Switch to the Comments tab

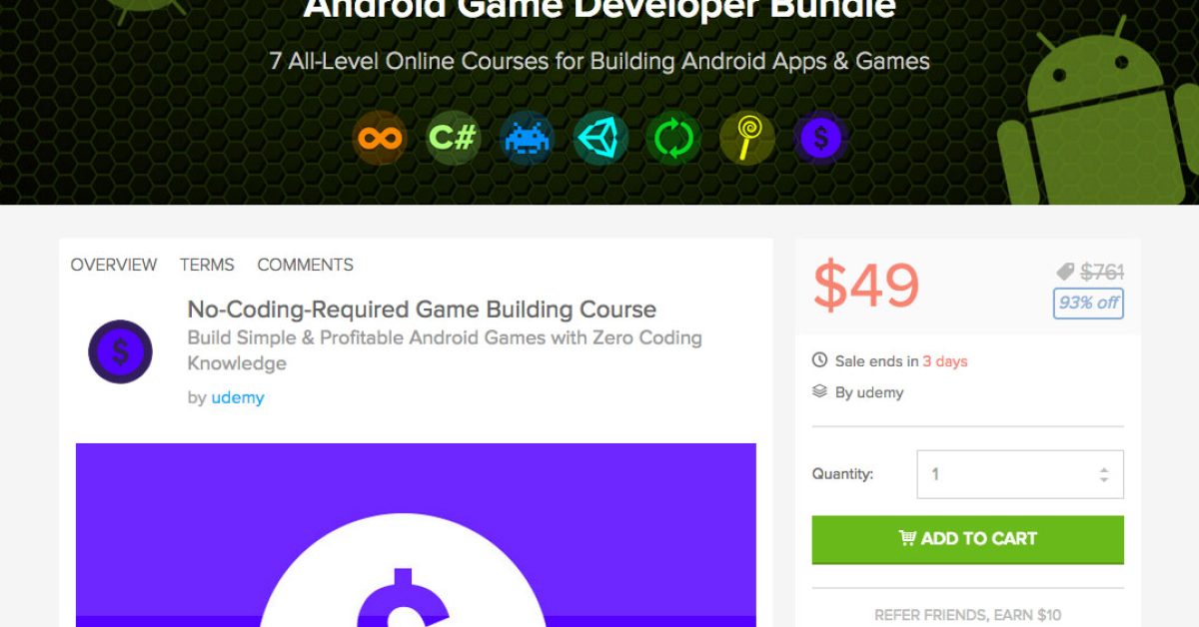[305, 265]
